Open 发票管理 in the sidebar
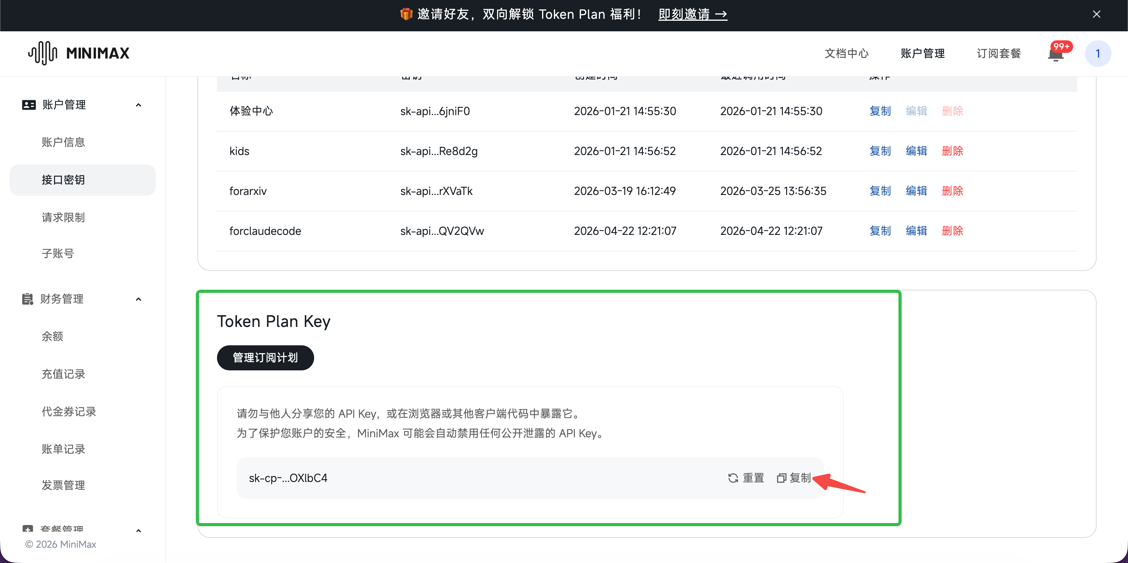This screenshot has height=563, width=1128. tap(63, 485)
